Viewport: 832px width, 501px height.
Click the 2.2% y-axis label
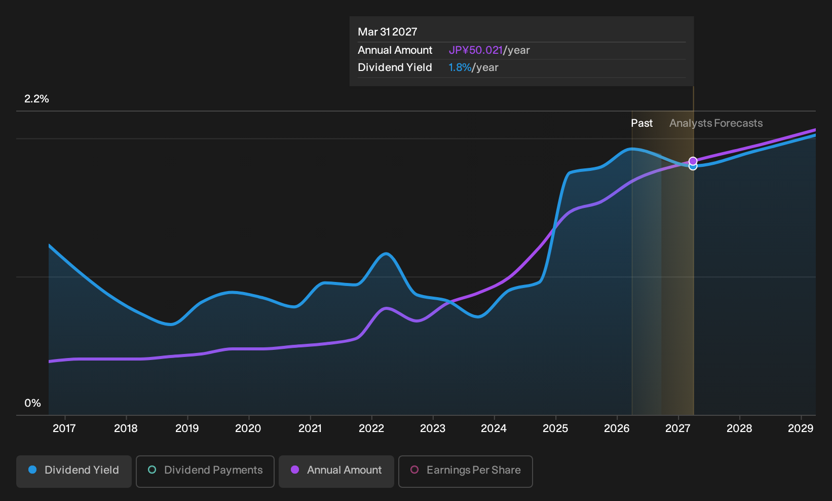[x=36, y=99]
